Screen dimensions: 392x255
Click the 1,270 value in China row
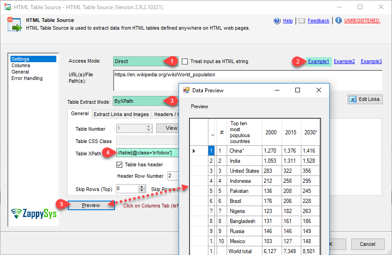tap(272, 151)
